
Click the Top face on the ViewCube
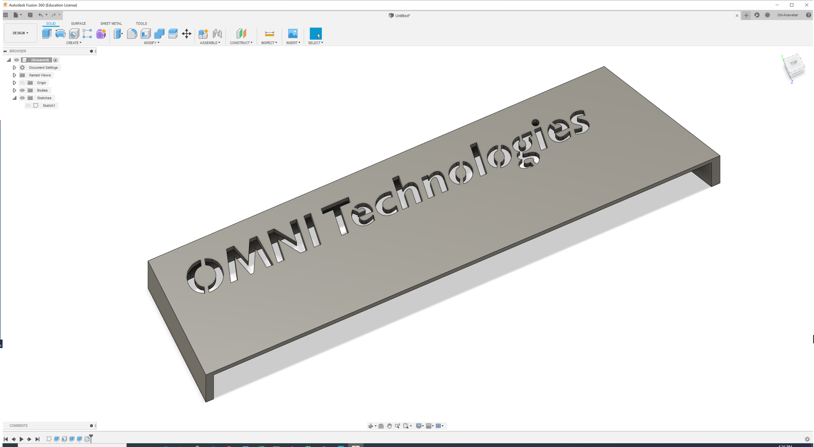click(794, 63)
